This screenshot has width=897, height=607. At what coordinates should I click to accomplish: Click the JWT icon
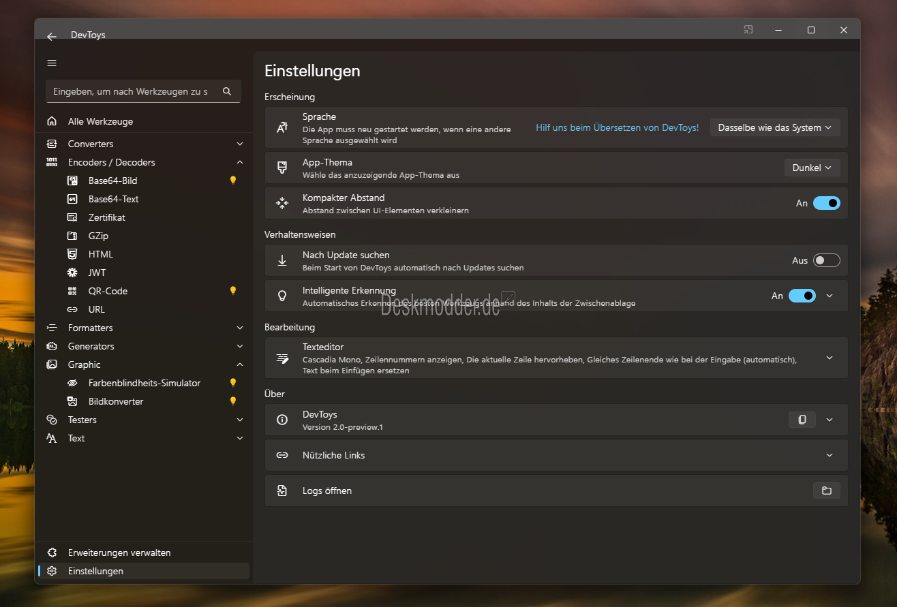click(72, 273)
